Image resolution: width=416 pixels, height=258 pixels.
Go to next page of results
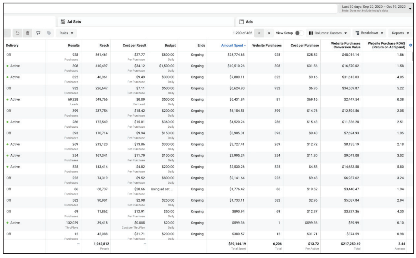[269, 33]
